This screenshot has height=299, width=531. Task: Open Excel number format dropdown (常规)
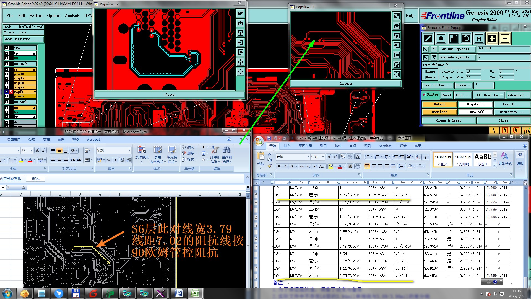point(129,150)
